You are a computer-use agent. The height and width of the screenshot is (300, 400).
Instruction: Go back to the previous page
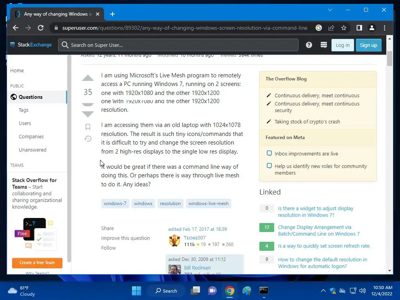click(16, 28)
